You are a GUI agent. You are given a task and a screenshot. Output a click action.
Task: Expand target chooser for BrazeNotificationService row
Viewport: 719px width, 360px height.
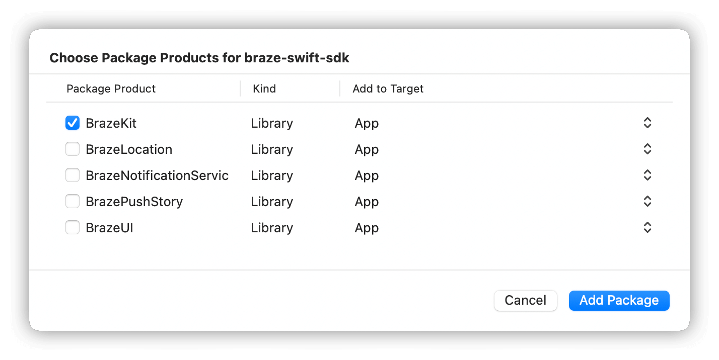(648, 175)
